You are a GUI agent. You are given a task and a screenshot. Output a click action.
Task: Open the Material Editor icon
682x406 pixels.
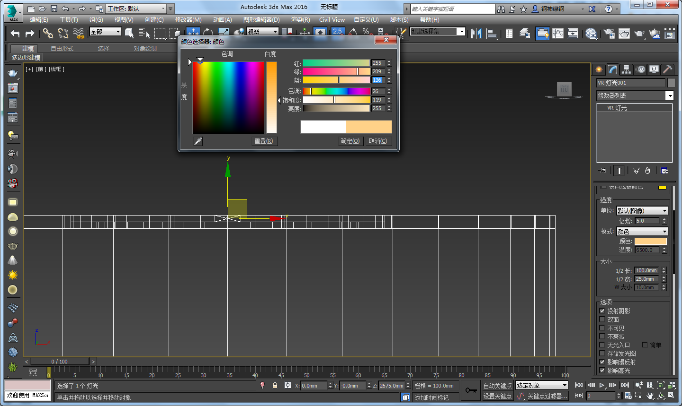(x=591, y=33)
